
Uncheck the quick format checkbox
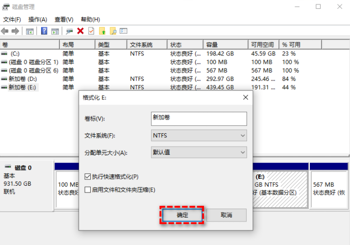88,176
